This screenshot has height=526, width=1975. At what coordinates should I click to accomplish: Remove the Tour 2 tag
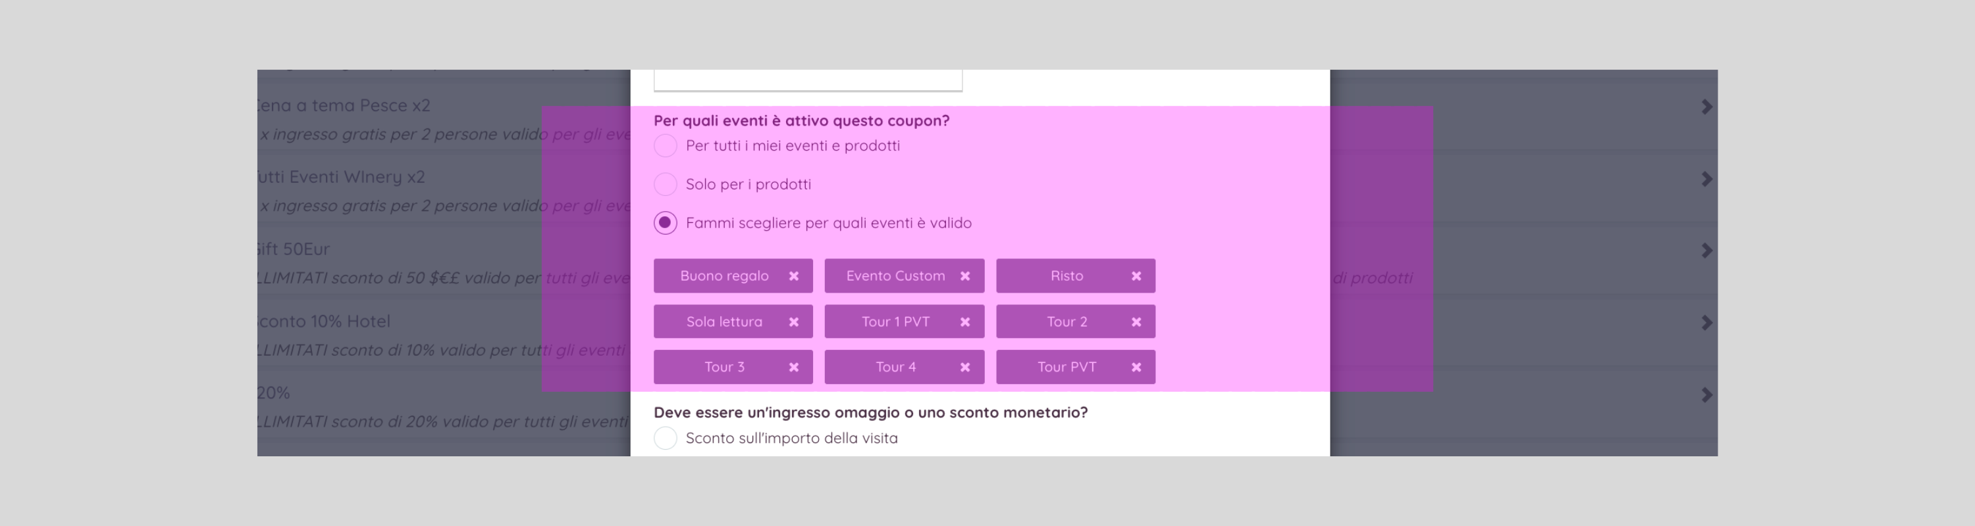click(x=1136, y=322)
